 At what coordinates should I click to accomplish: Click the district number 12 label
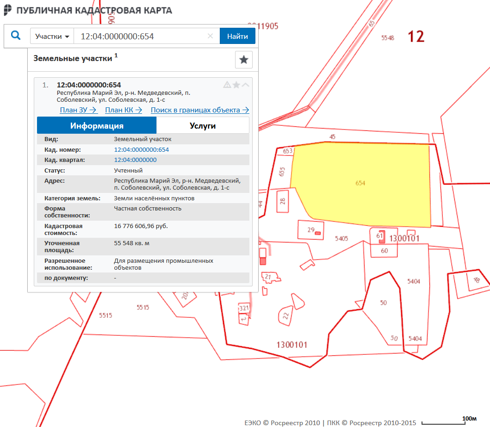pos(416,36)
